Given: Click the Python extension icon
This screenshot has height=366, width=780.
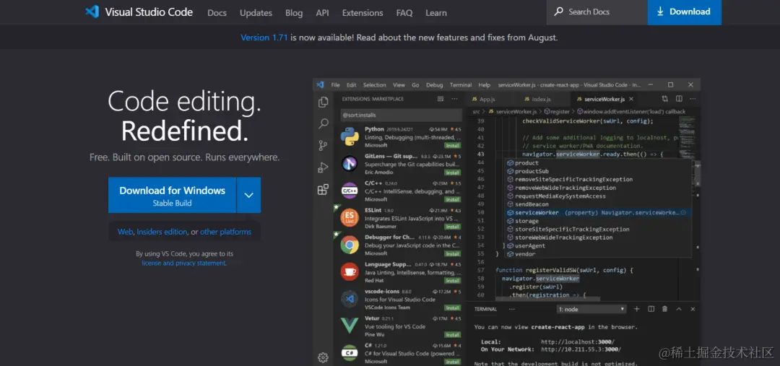Looking at the screenshot, I should 350,136.
